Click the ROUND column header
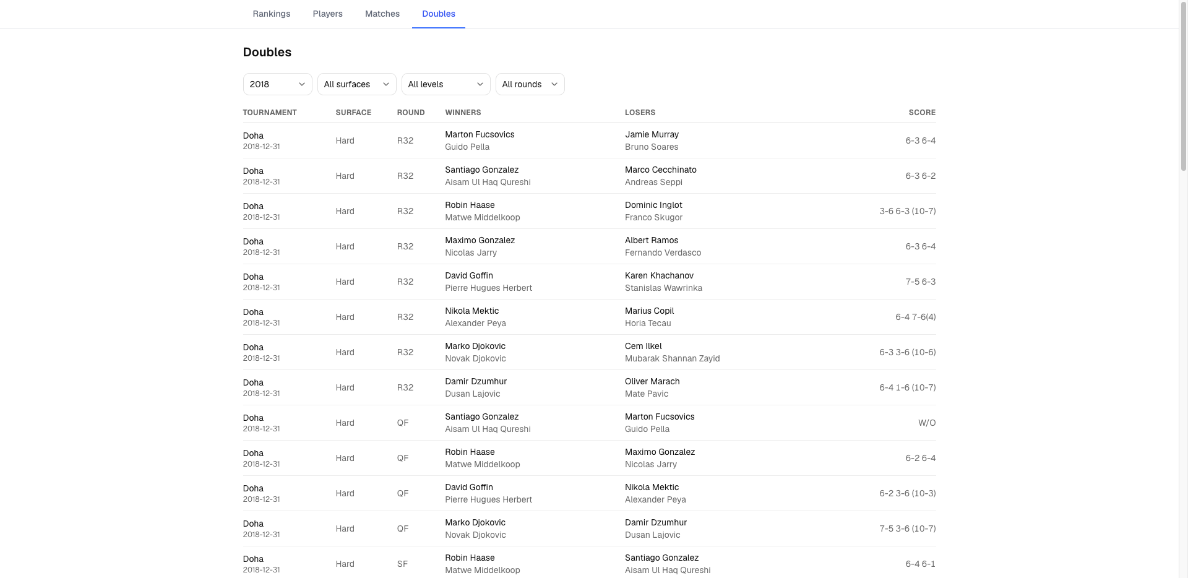This screenshot has height=578, width=1188. pyautogui.click(x=411, y=113)
